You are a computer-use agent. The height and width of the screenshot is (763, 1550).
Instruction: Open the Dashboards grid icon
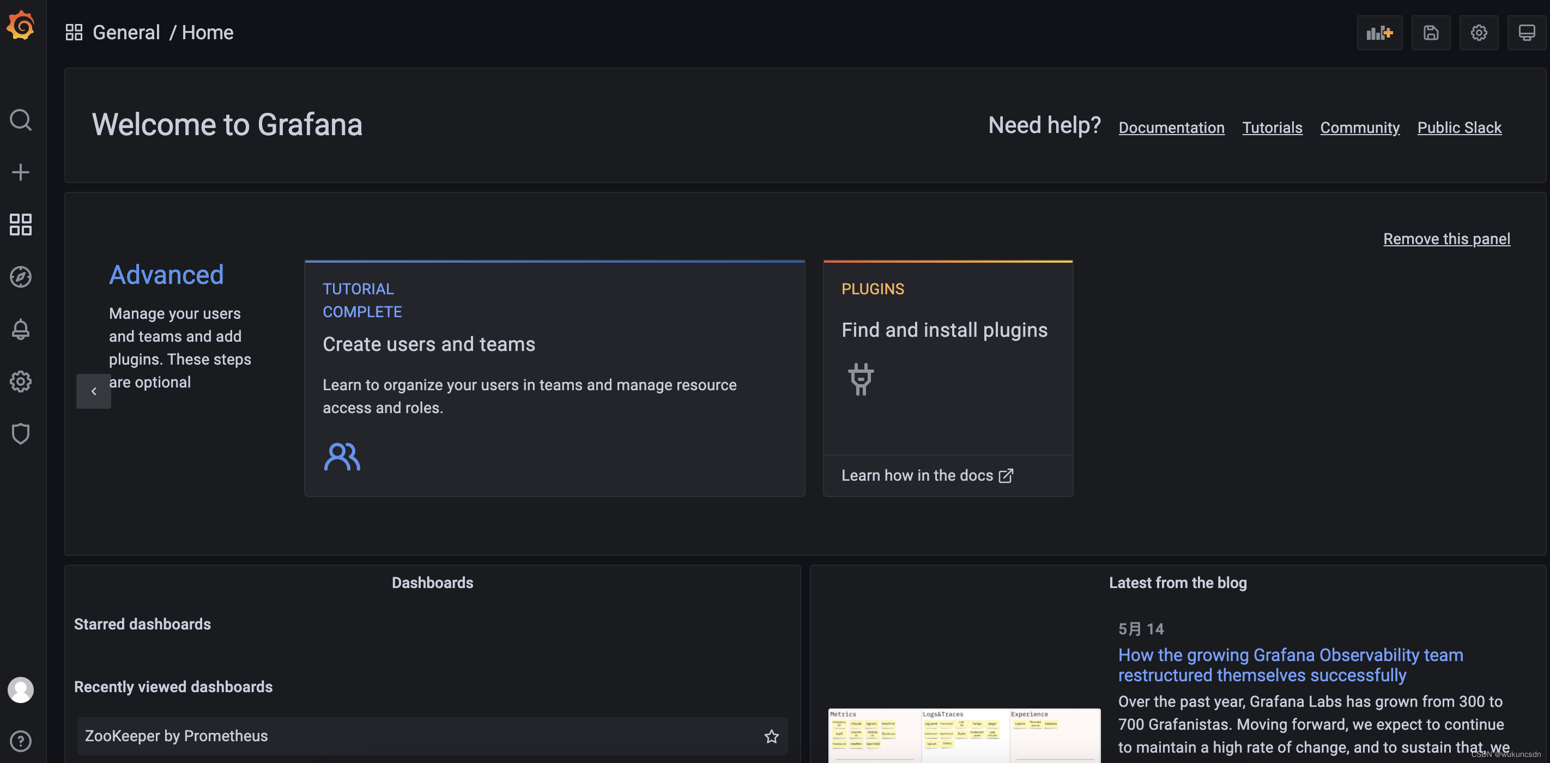pyautogui.click(x=21, y=225)
